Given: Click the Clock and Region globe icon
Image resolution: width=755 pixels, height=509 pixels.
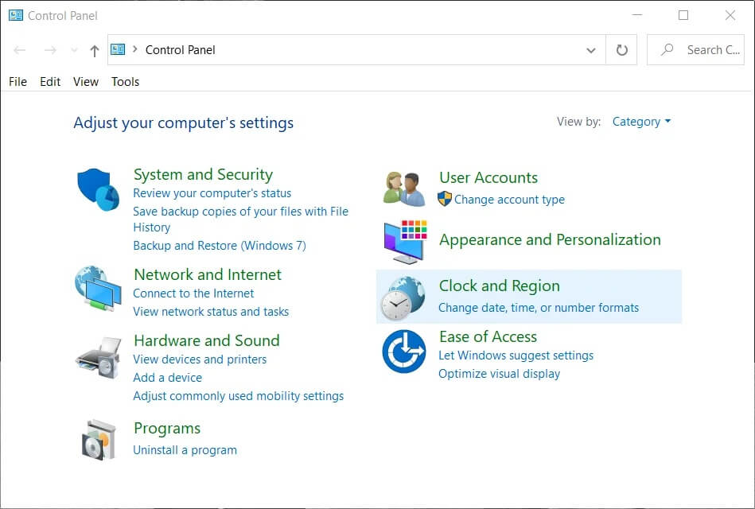Looking at the screenshot, I should (403, 297).
